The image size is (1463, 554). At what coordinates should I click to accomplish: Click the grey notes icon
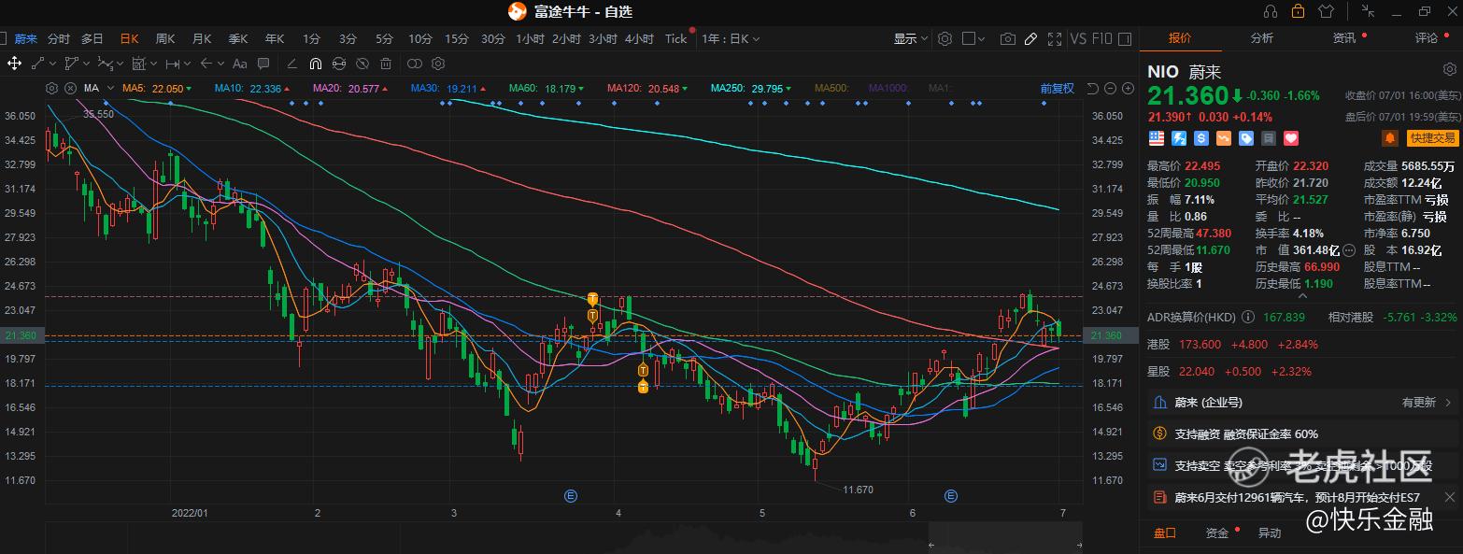1269,138
